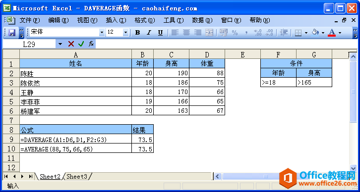The height and width of the screenshot is (192, 360).
Task: Open 帮助 menu
Action: [x=260, y=21]
